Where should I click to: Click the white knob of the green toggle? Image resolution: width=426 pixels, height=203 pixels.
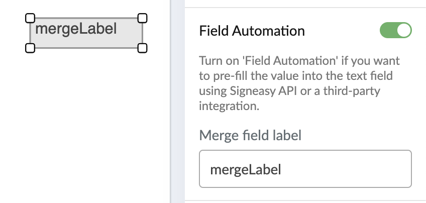[x=403, y=31]
